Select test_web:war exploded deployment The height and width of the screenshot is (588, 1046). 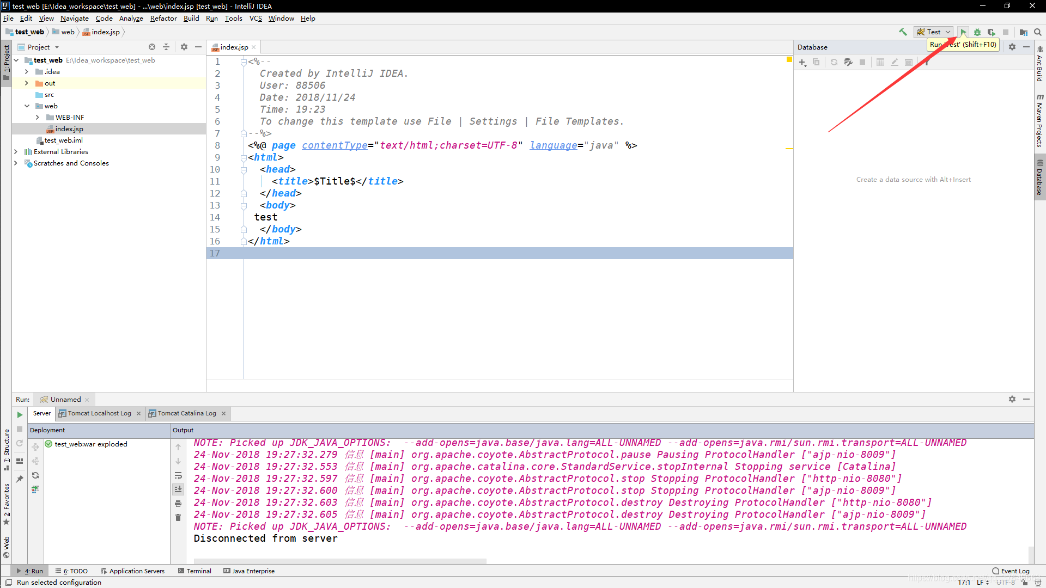86,444
